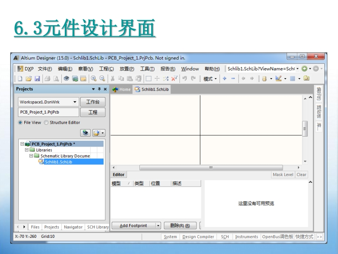Select the Structure Editor radio button

(46, 123)
